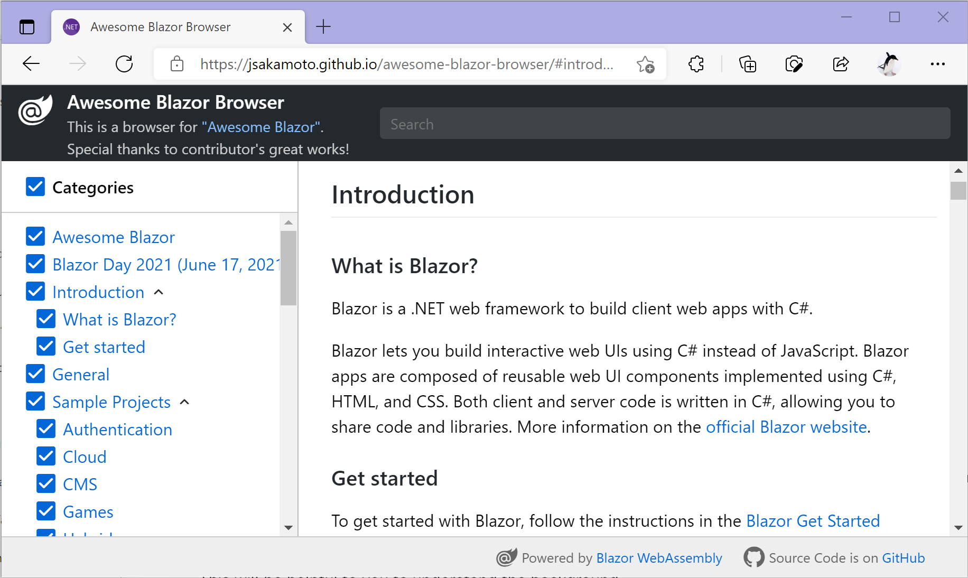Open the browser Settings and more menu
This screenshot has height=578, width=968.
pyautogui.click(x=938, y=64)
